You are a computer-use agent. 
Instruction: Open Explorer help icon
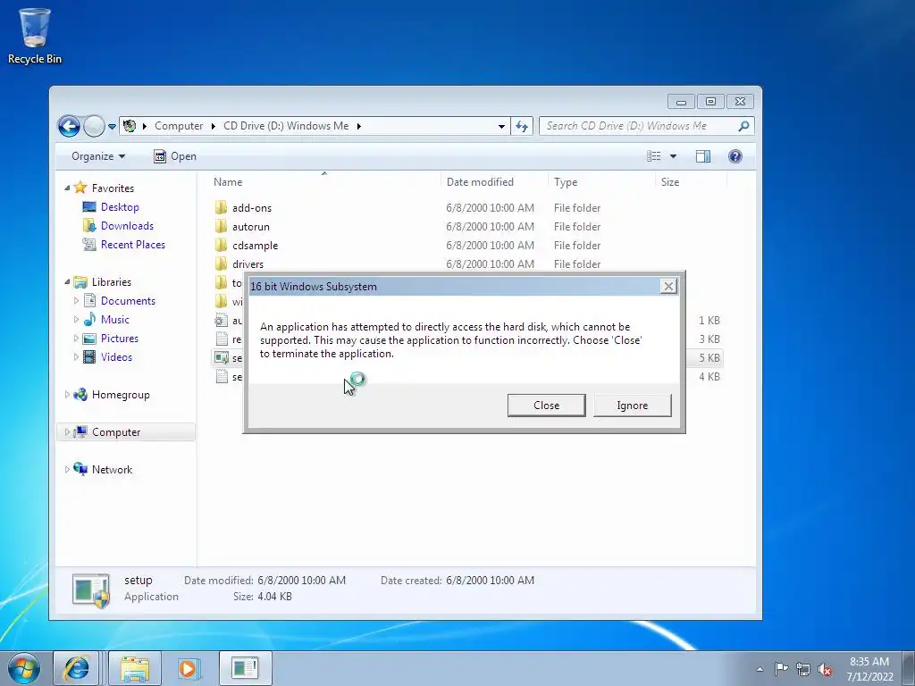coord(735,156)
